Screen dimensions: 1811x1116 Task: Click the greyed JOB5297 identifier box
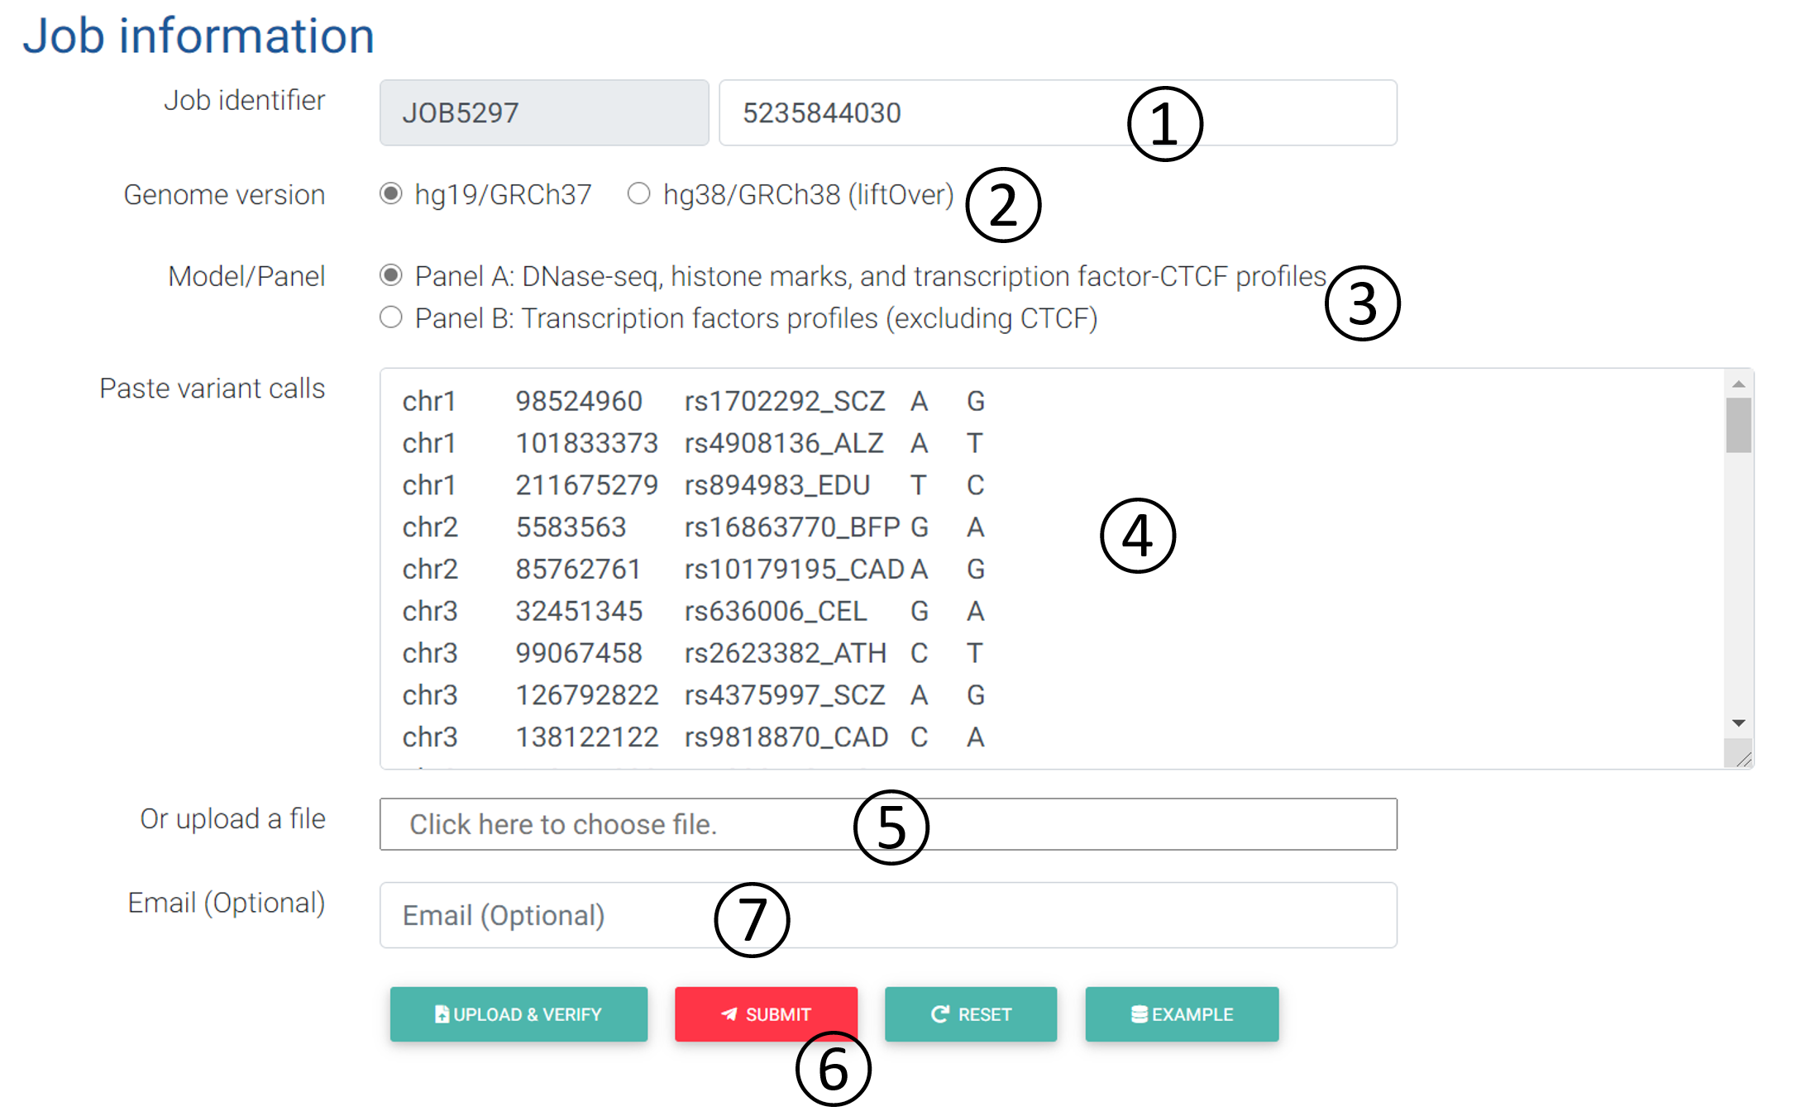pyautogui.click(x=543, y=113)
